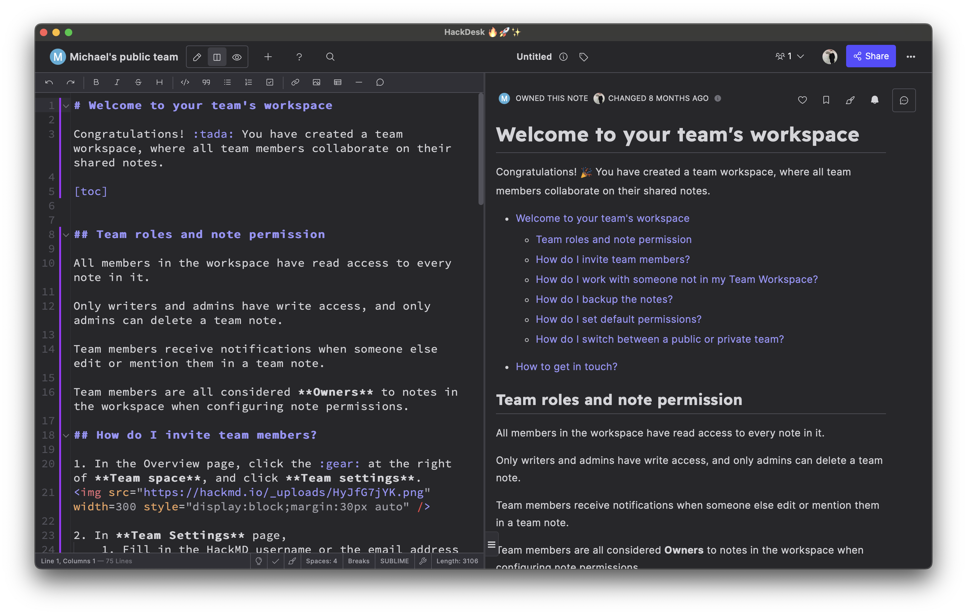Collapse the Team roles heading fold

(66, 235)
